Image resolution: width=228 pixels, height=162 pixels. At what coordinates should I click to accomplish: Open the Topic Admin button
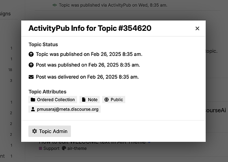50,131
